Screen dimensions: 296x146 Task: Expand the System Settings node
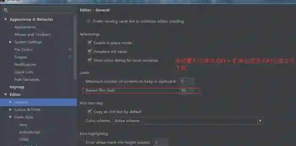(x=11, y=42)
